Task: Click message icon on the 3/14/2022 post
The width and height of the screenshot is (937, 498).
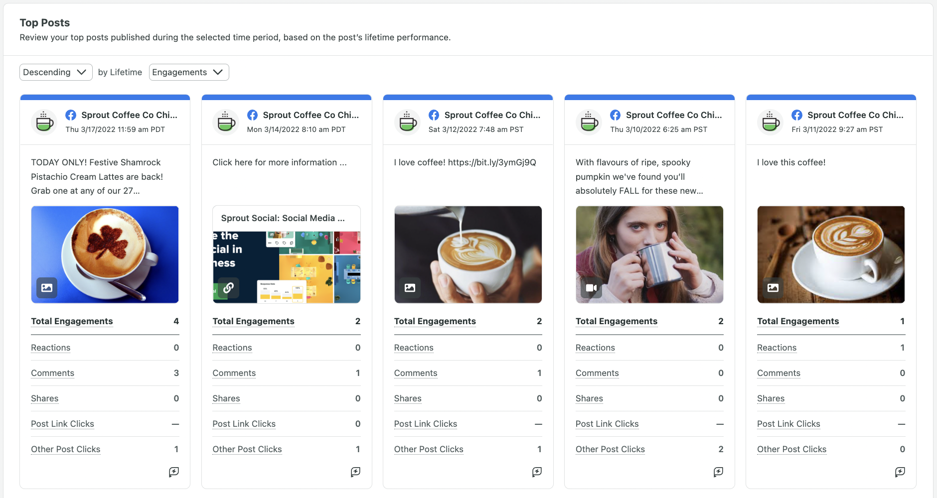Action: click(x=355, y=472)
